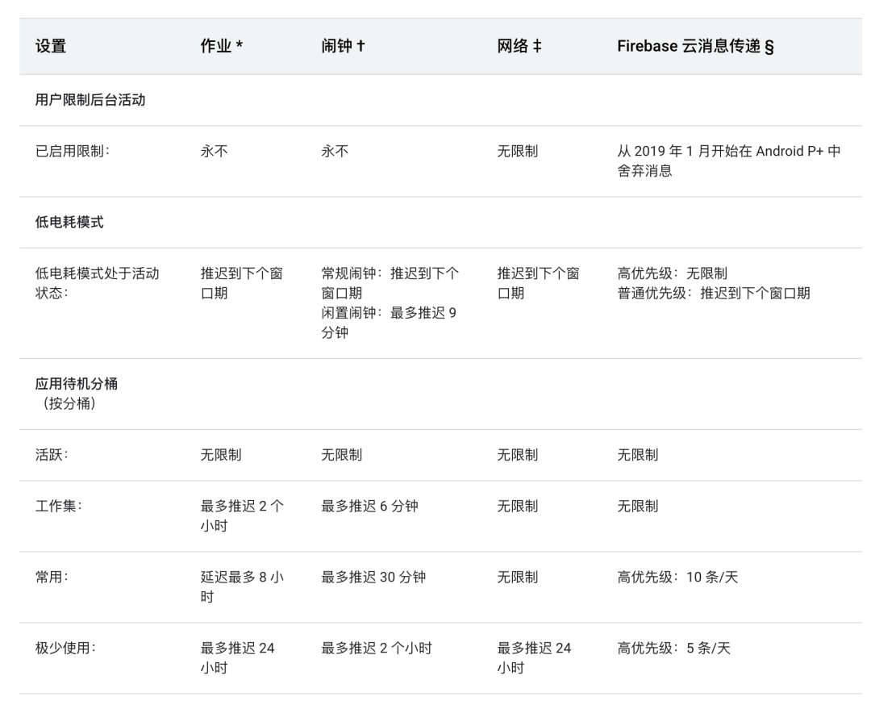This screenshot has height=709, width=871.
Task: Click the 最多推迟 6 分钟 cell
Action: tap(369, 507)
